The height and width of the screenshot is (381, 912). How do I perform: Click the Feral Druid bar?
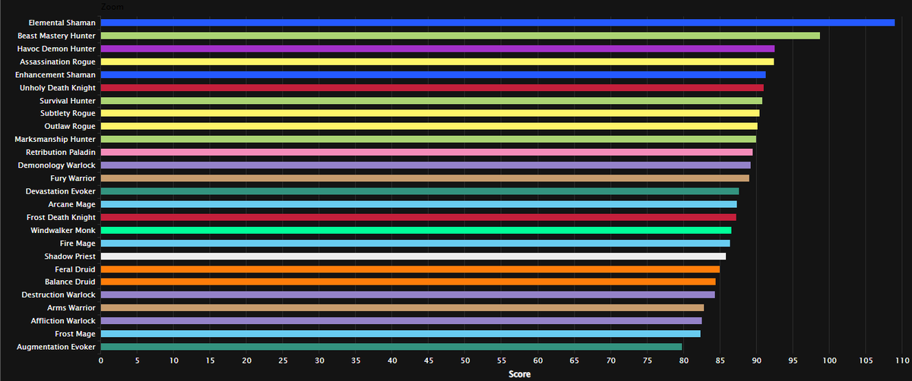coord(410,269)
